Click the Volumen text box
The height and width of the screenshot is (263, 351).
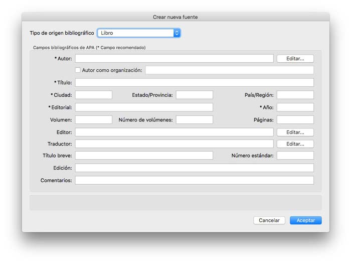[x=94, y=120]
